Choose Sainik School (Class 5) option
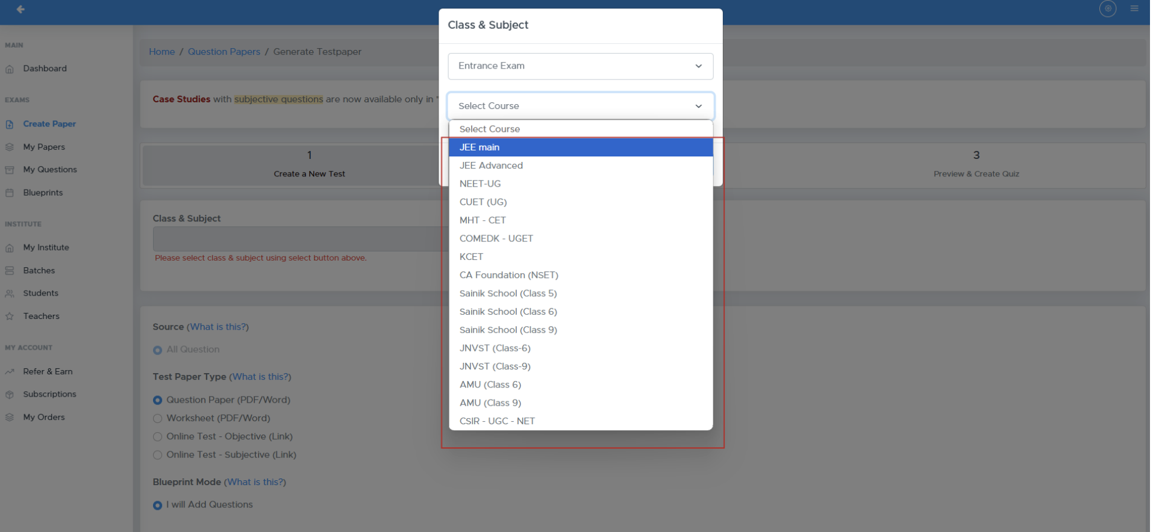Viewport: 1153px width, 532px height. (580, 293)
